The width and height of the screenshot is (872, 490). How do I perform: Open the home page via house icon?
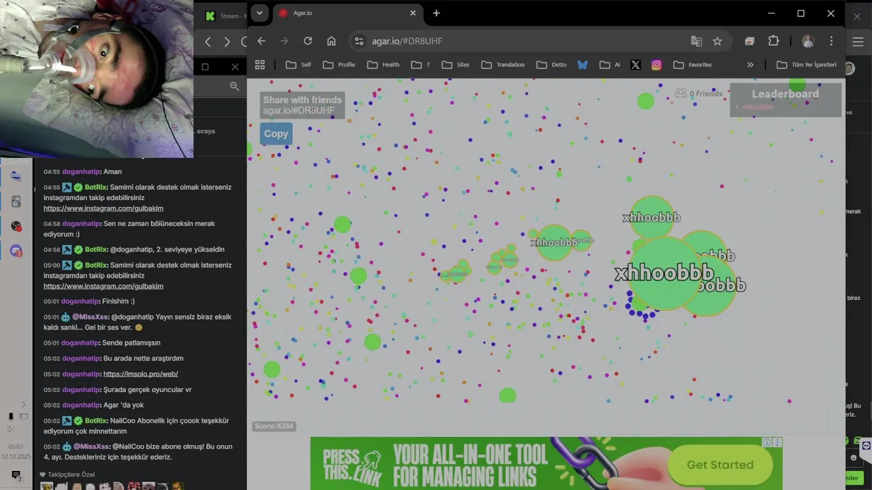pyautogui.click(x=331, y=41)
